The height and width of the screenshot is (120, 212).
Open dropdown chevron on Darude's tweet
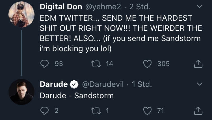200,84
